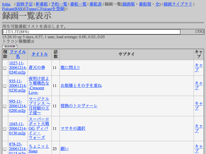Open キャプ link for マサキの選択 row

[197, 128]
